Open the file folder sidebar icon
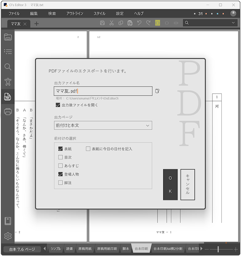241x256 pixels. pyautogui.click(x=8, y=37)
